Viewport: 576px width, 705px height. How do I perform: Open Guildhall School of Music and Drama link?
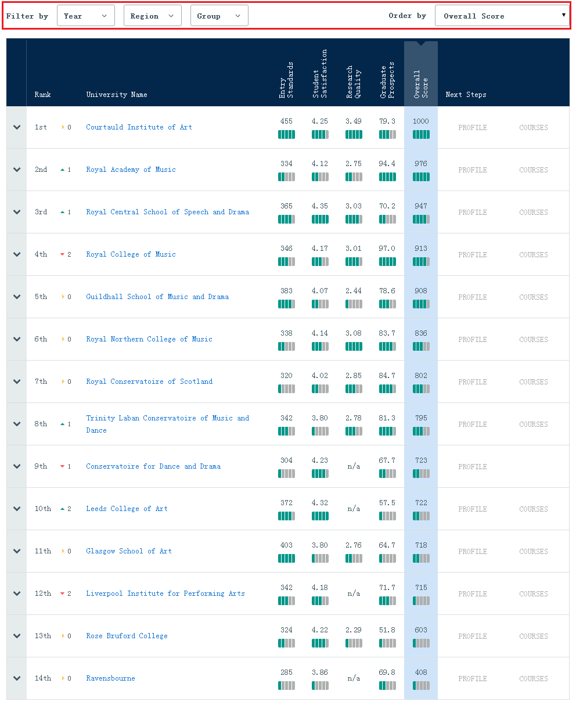(157, 297)
